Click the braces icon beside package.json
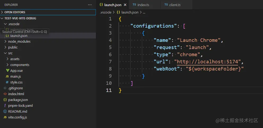The image size is (263, 128). coord(5,100)
